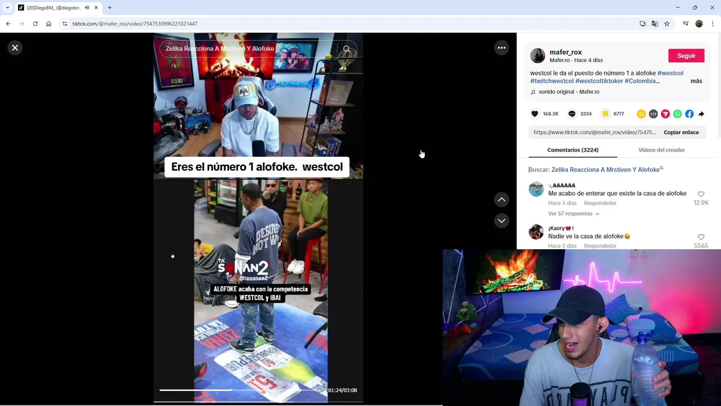This screenshot has height=406, width=721.
Task: Open media controls icon in toolbar
Action: click(x=686, y=24)
